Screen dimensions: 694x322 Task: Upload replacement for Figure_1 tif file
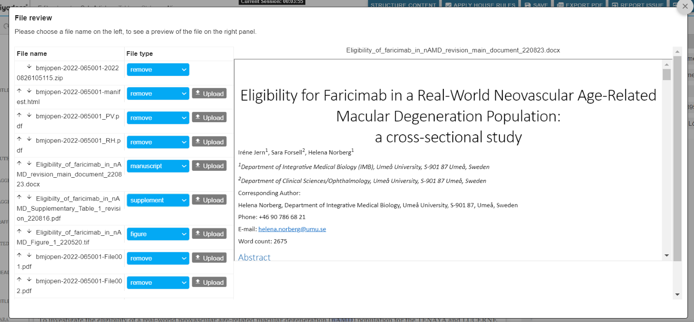point(209,234)
